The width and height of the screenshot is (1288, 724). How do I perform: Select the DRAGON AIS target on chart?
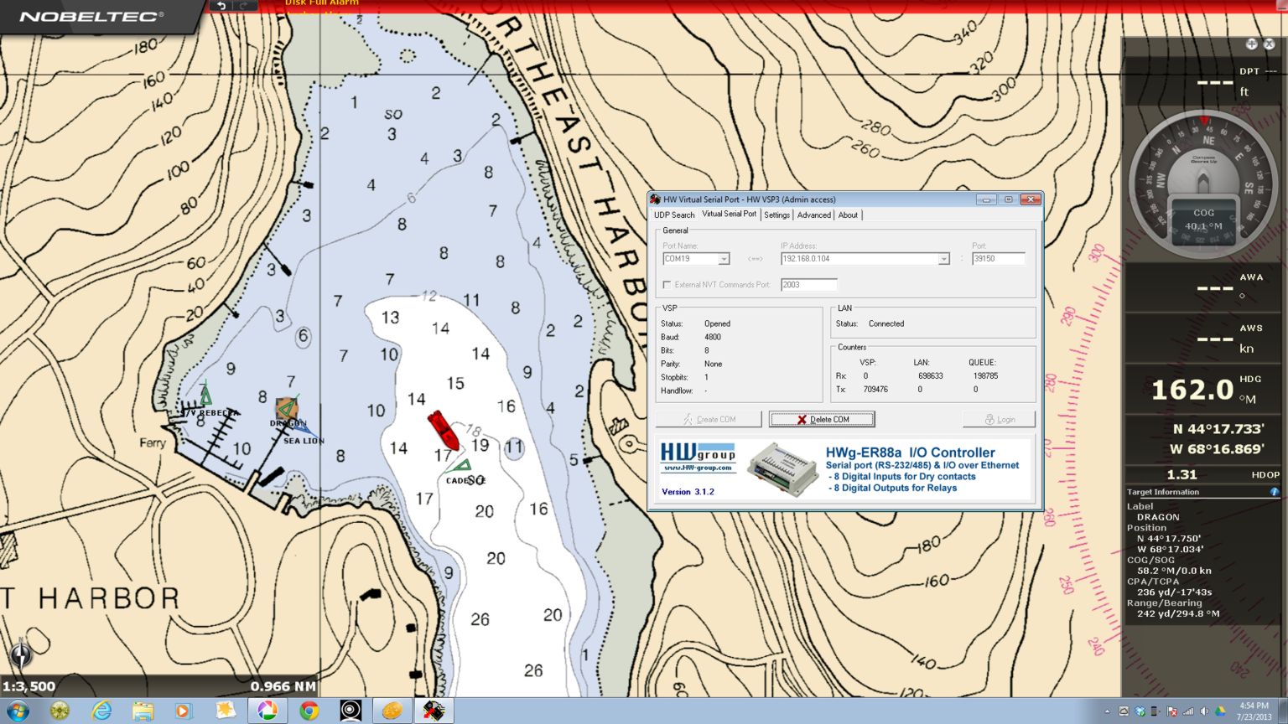[x=287, y=410]
